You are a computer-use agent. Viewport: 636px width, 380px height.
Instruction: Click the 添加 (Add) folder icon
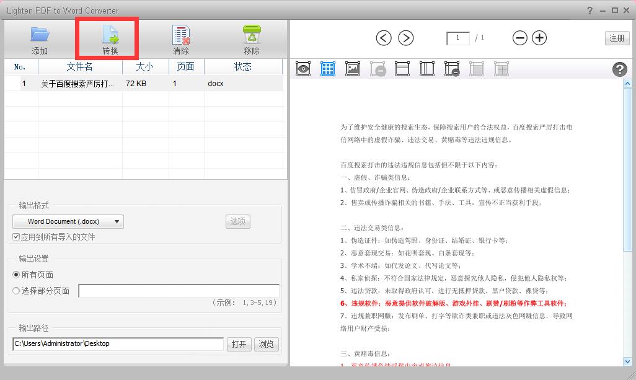click(x=40, y=35)
